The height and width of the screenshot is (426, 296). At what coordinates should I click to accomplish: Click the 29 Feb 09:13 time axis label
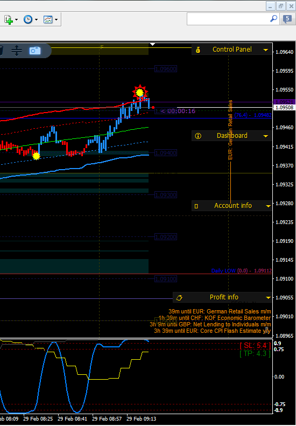[x=141, y=419]
